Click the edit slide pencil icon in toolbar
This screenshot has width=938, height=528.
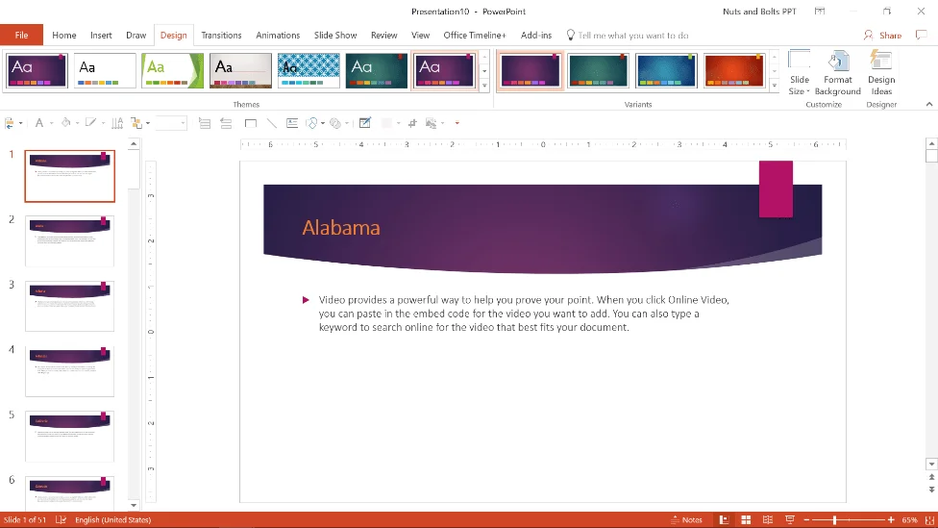365,123
